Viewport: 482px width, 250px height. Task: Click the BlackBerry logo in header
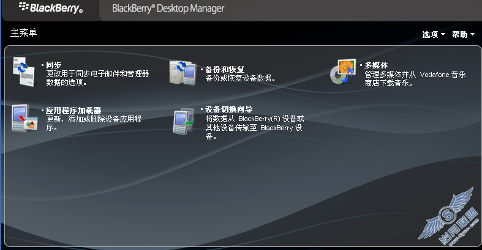[x=50, y=8]
